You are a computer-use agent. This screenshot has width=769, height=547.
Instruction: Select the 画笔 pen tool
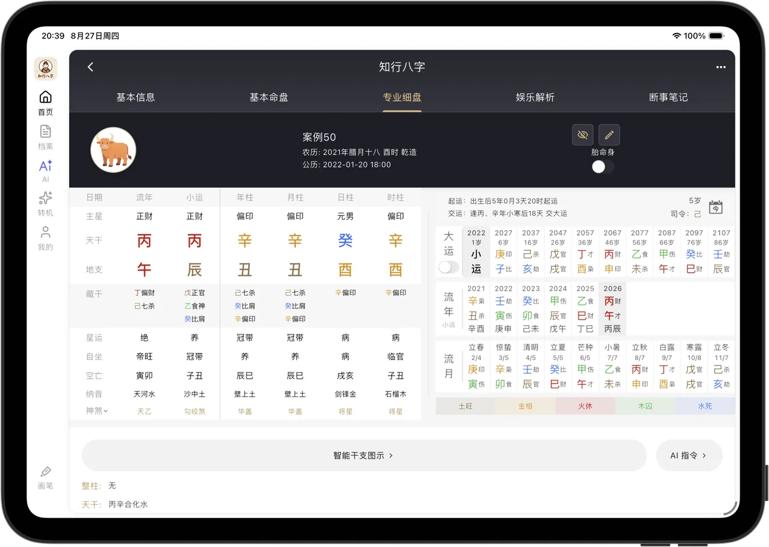(46, 478)
